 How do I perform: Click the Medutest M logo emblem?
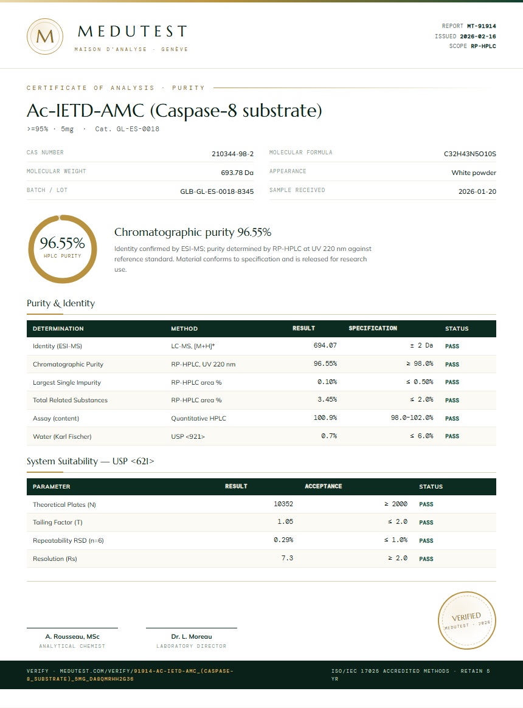tap(45, 36)
